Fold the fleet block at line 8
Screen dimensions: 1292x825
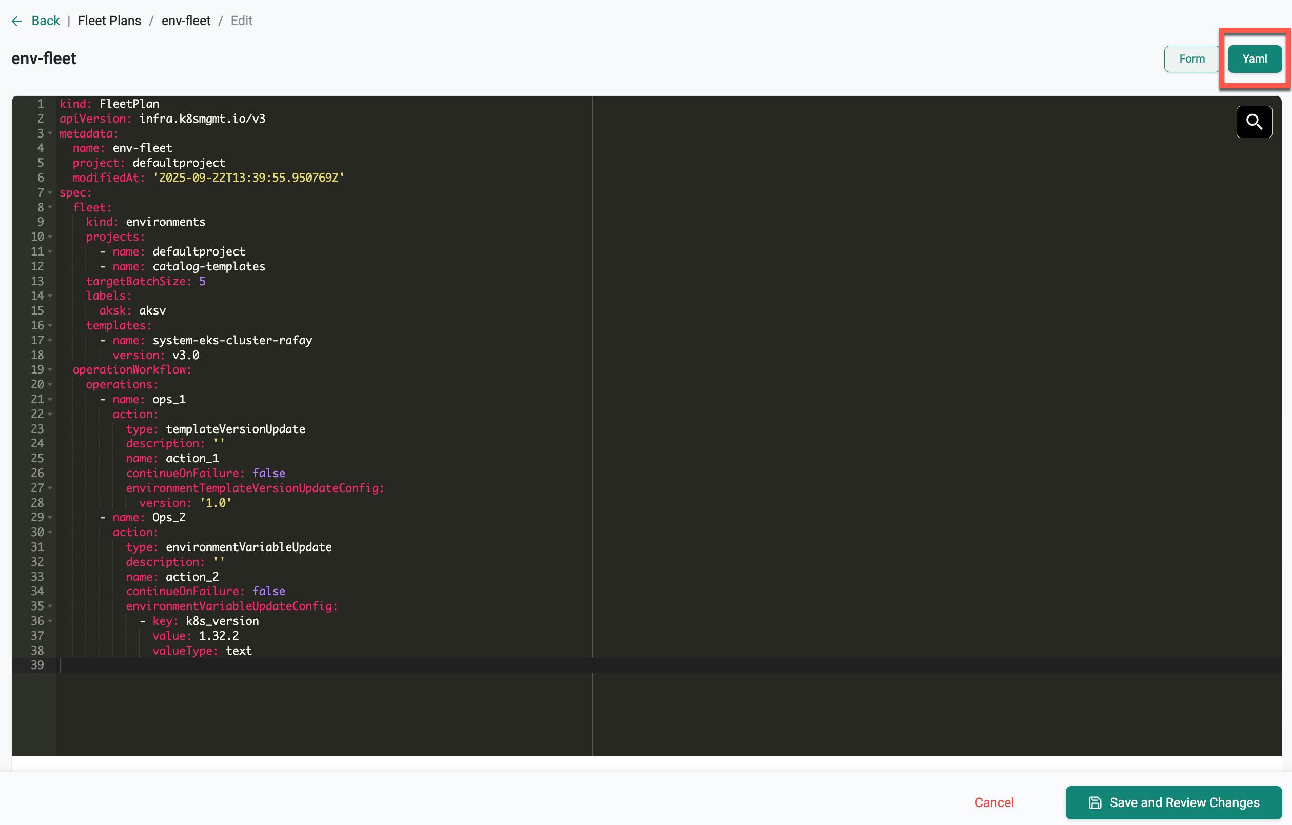(x=50, y=208)
